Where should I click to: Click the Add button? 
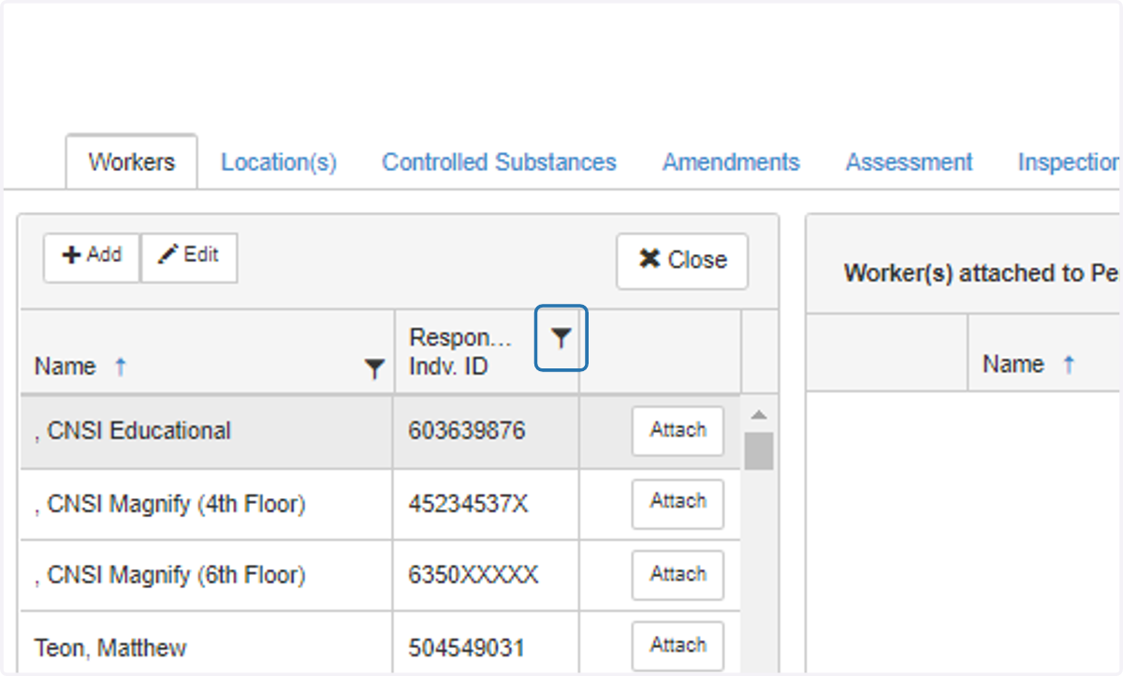(92, 257)
